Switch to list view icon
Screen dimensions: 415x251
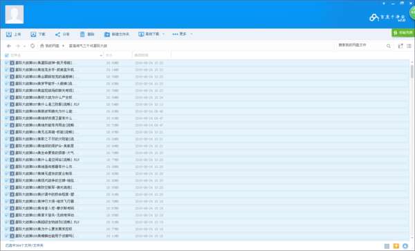tap(409, 46)
